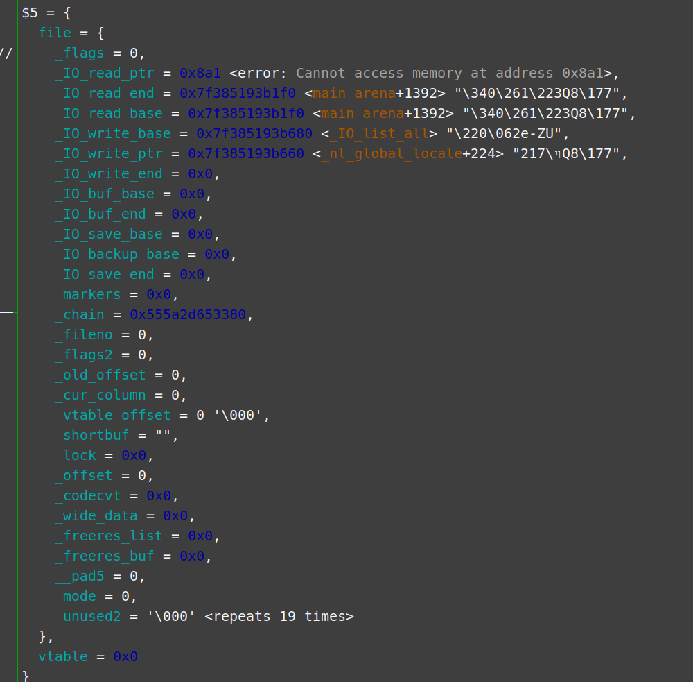The image size is (693, 682).
Task: Click the file struct member name
Action: (55, 33)
